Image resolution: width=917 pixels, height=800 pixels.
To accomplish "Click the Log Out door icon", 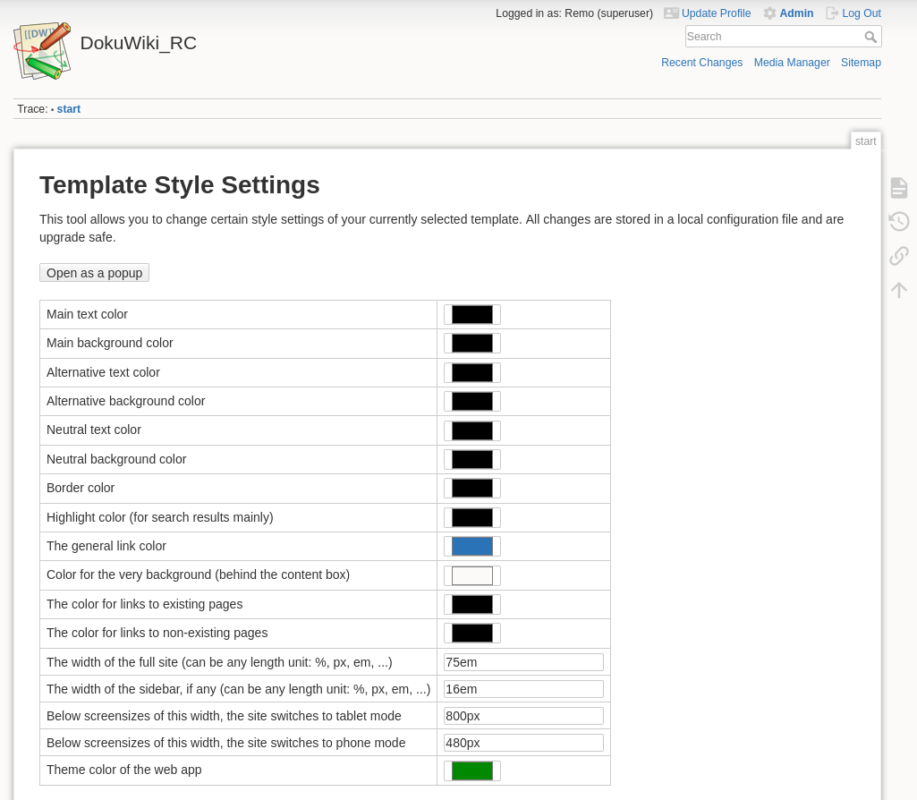I will tap(833, 13).
